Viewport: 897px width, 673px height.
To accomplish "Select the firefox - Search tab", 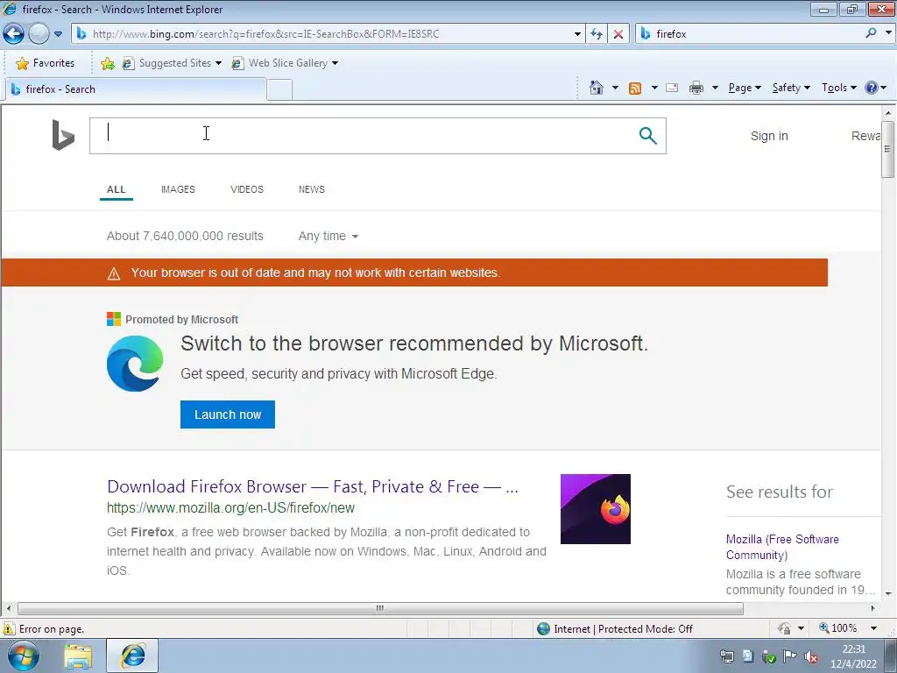I will [136, 89].
